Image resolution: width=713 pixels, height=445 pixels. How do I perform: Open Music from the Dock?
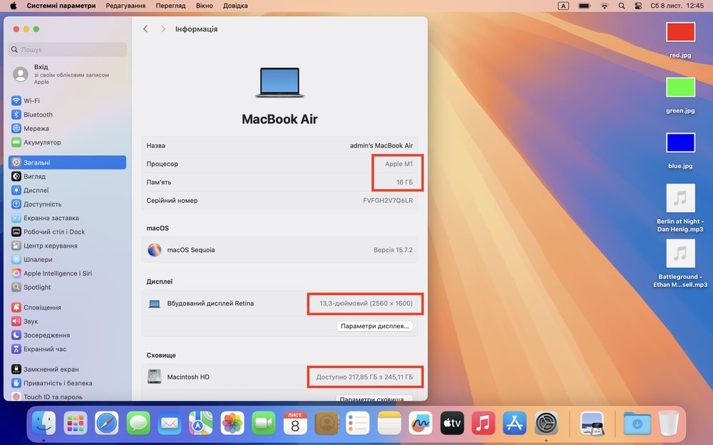(x=483, y=423)
